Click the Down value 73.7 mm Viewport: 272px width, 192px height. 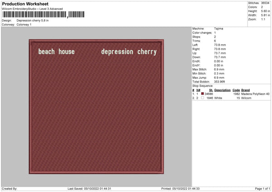[220, 57]
